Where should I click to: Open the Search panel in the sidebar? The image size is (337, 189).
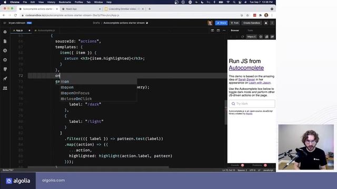(x=5, y=50)
